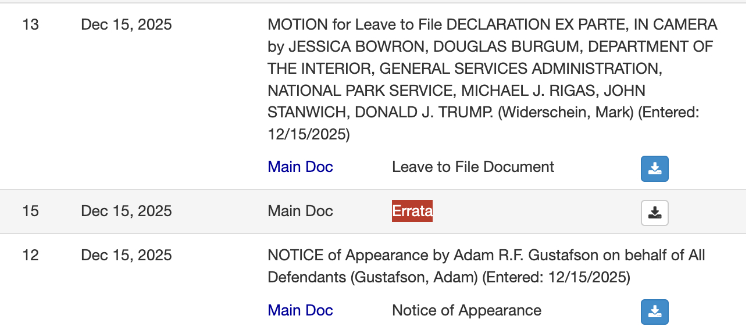Screen dimensions: 756x330
Task: Click Main Doc text in Errata row
Action: [x=300, y=211]
